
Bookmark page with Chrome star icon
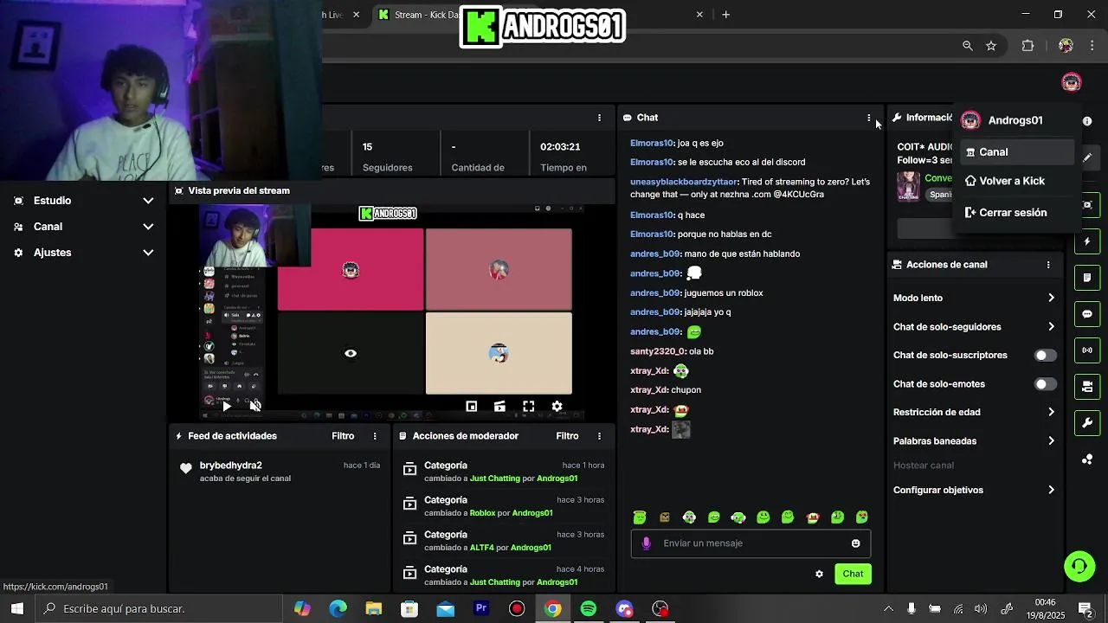coord(991,46)
